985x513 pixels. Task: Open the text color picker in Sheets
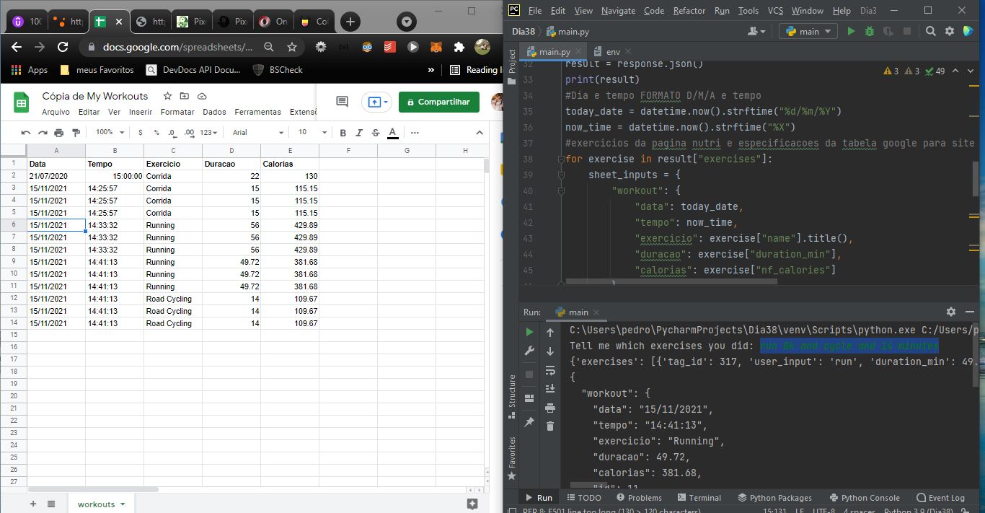coord(392,133)
